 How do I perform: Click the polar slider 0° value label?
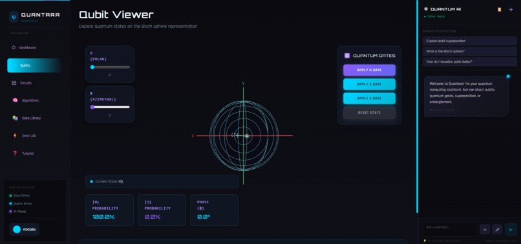110,75
